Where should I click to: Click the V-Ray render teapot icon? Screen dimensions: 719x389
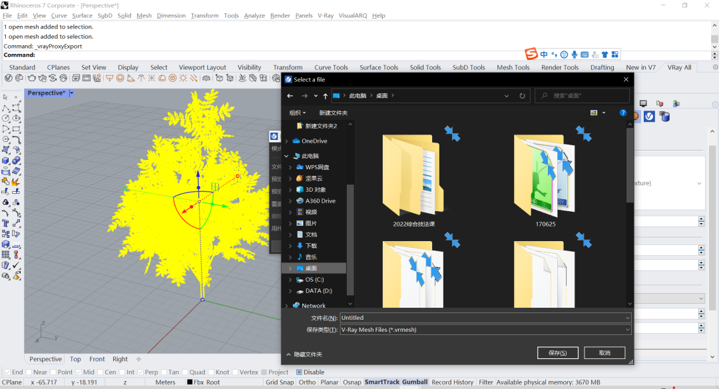tap(32, 78)
